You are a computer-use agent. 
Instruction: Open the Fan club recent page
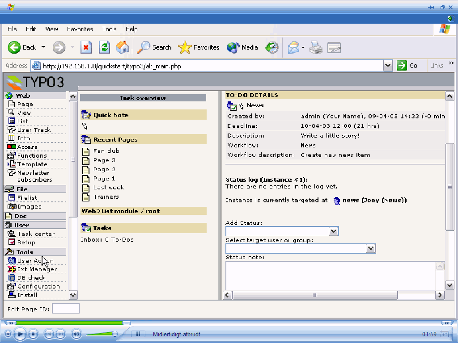(106, 151)
